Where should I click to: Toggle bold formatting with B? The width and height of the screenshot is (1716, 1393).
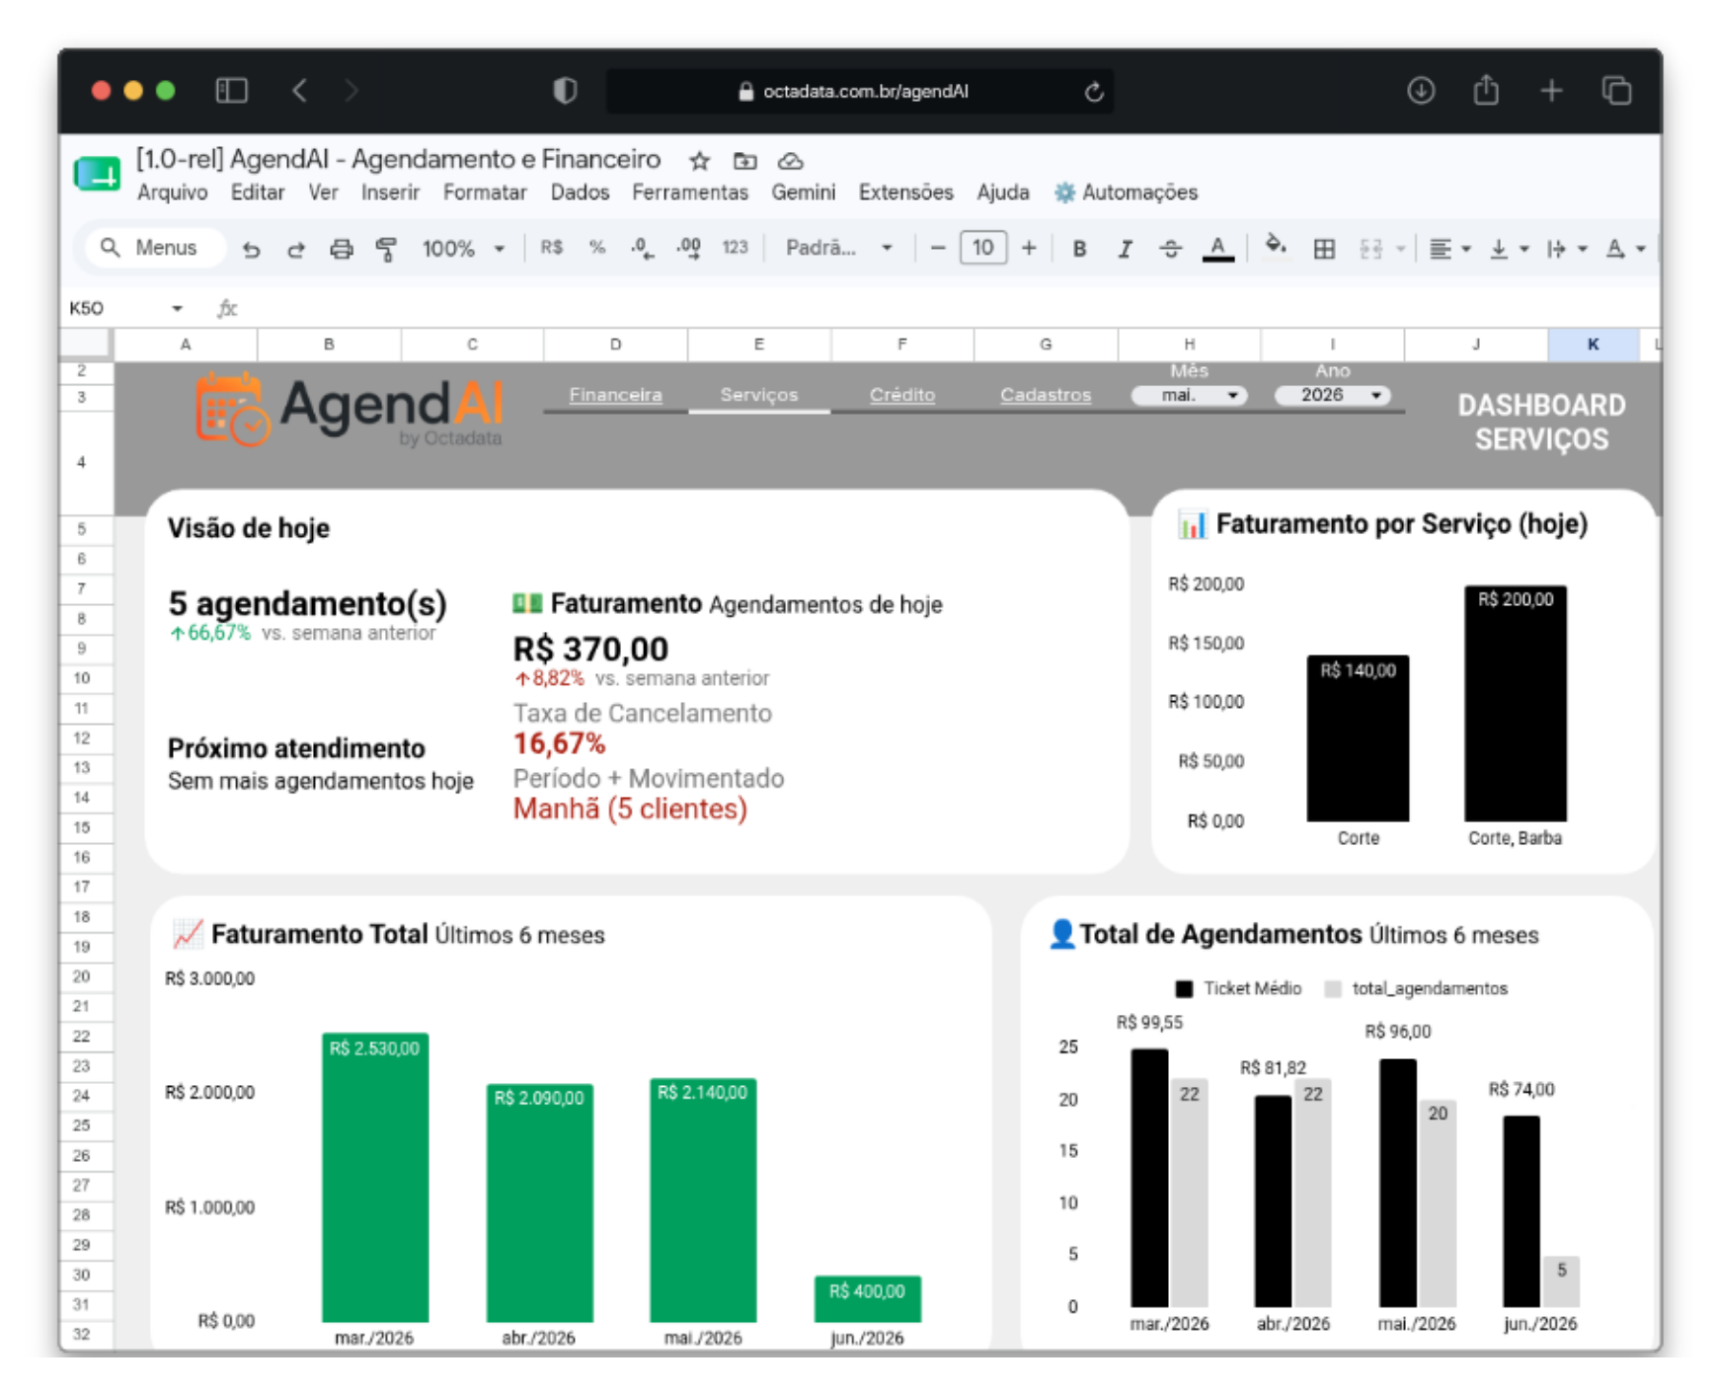1079,249
